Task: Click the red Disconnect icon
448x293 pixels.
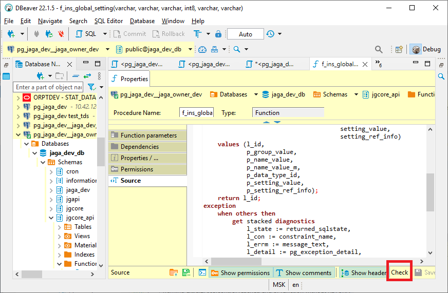Action: click(x=62, y=34)
